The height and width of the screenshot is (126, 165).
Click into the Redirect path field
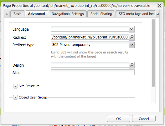click(x=90, y=37)
